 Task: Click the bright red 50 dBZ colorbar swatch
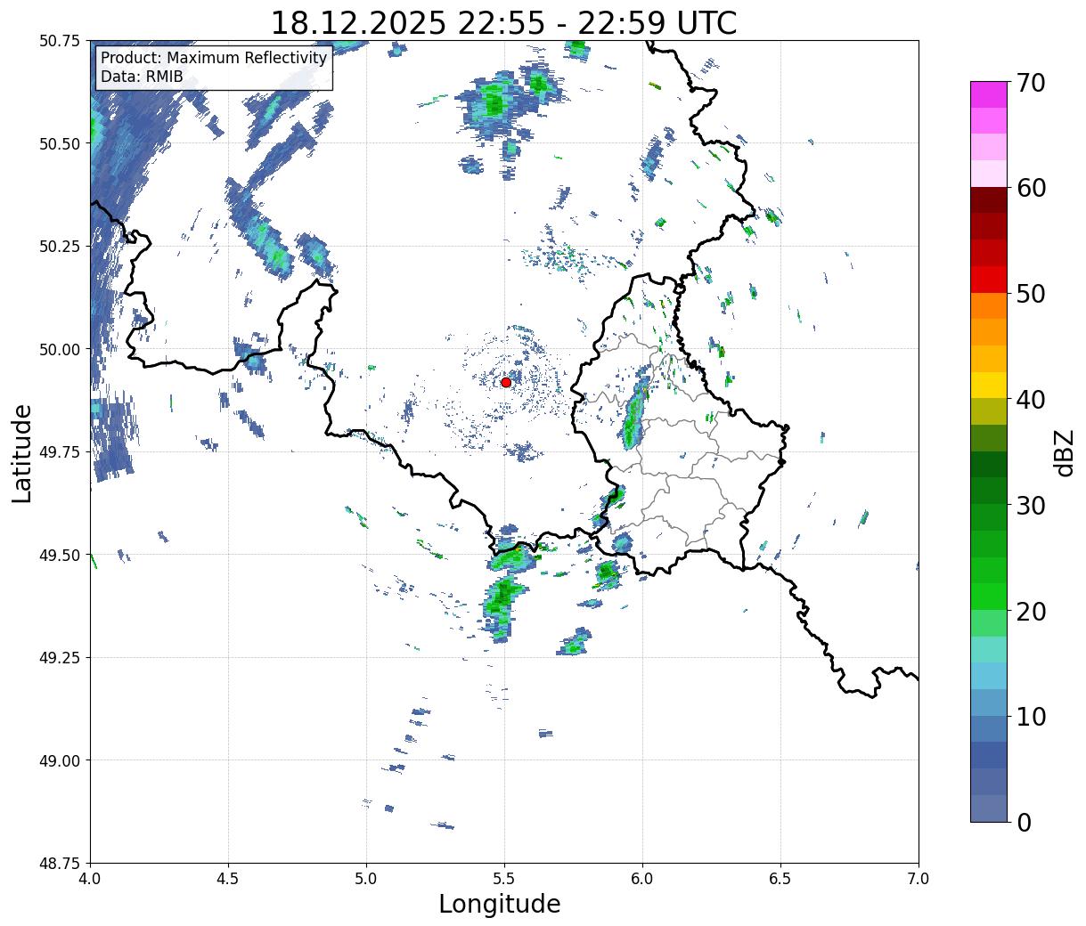[989, 280]
